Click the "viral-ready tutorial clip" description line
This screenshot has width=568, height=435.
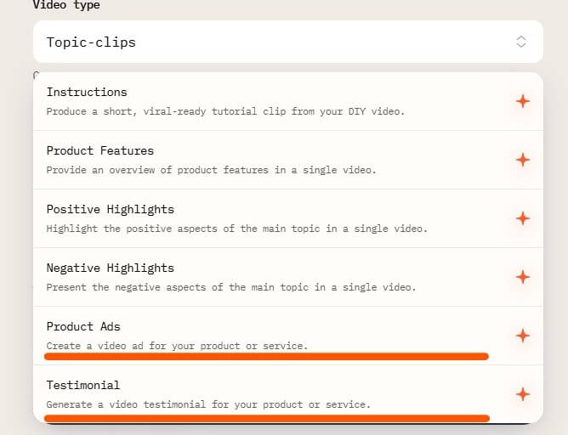[225, 111]
